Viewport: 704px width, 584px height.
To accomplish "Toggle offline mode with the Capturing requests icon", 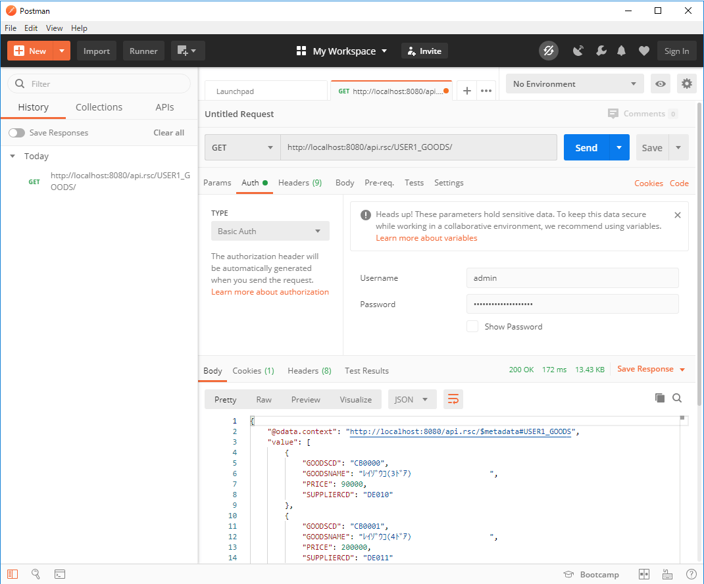I will pos(549,51).
